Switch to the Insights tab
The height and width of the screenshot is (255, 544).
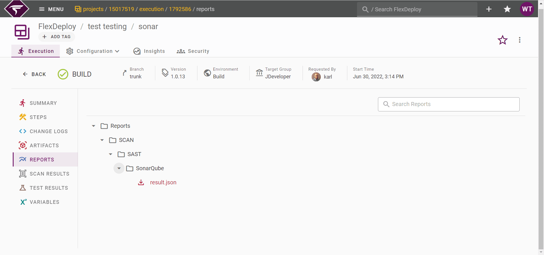click(149, 51)
